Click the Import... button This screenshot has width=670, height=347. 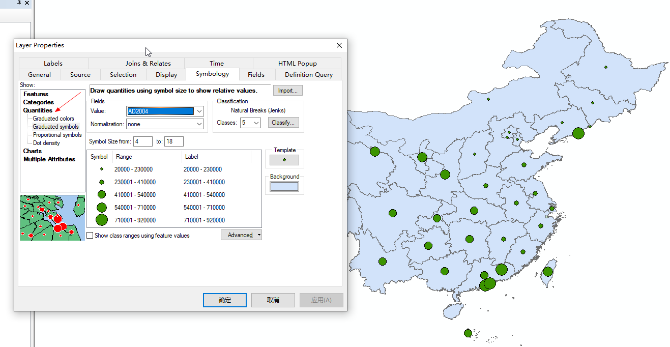(287, 91)
